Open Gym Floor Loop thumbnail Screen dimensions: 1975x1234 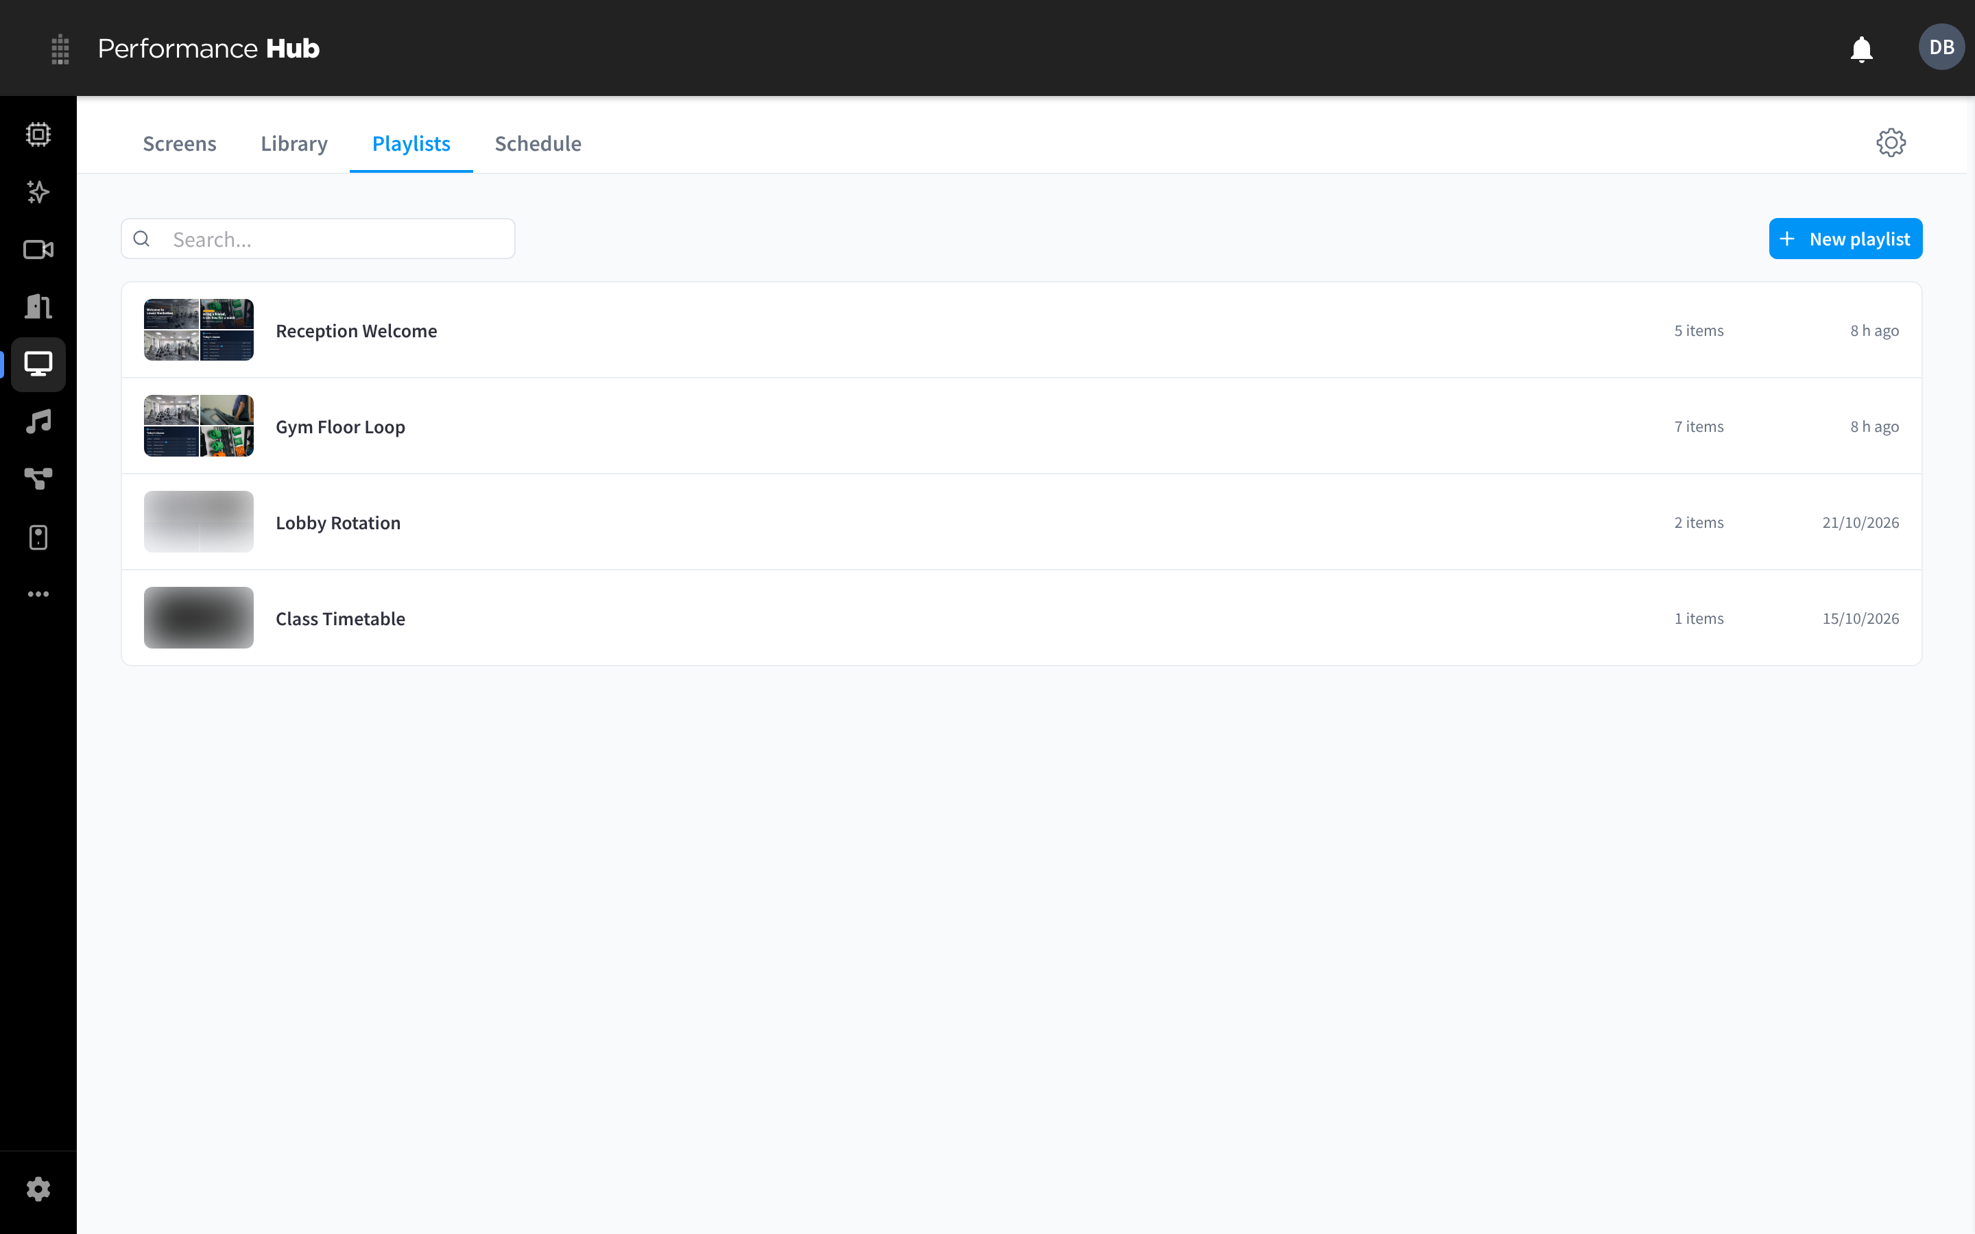point(198,426)
